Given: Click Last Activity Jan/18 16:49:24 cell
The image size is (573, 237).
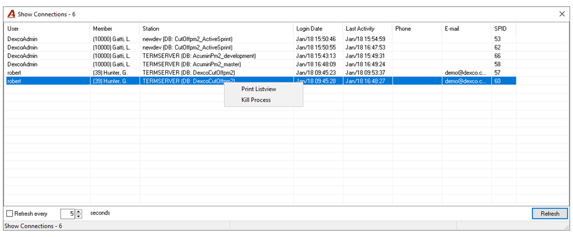Looking at the screenshot, I should coord(366,64).
